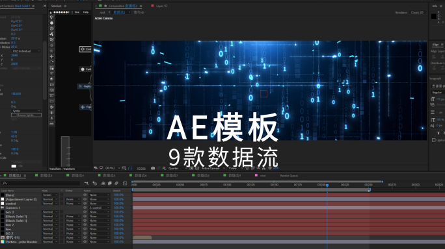The width and height of the screenshot is (445, 249).
Task: Select the line 2 layer name
Action: [9, 225]
